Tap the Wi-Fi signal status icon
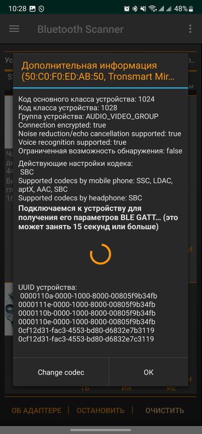This screenshot has width=202, height=434. 152,9
